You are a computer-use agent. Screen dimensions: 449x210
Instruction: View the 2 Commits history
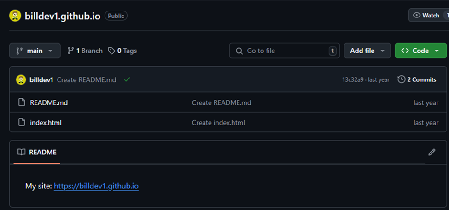(x=417, y=79)
